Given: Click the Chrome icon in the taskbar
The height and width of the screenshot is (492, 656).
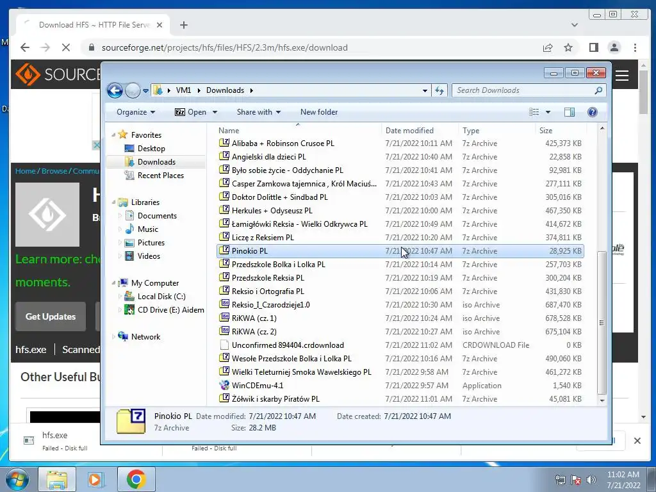Looking at the screenshot, I should (x=136, y=479).
